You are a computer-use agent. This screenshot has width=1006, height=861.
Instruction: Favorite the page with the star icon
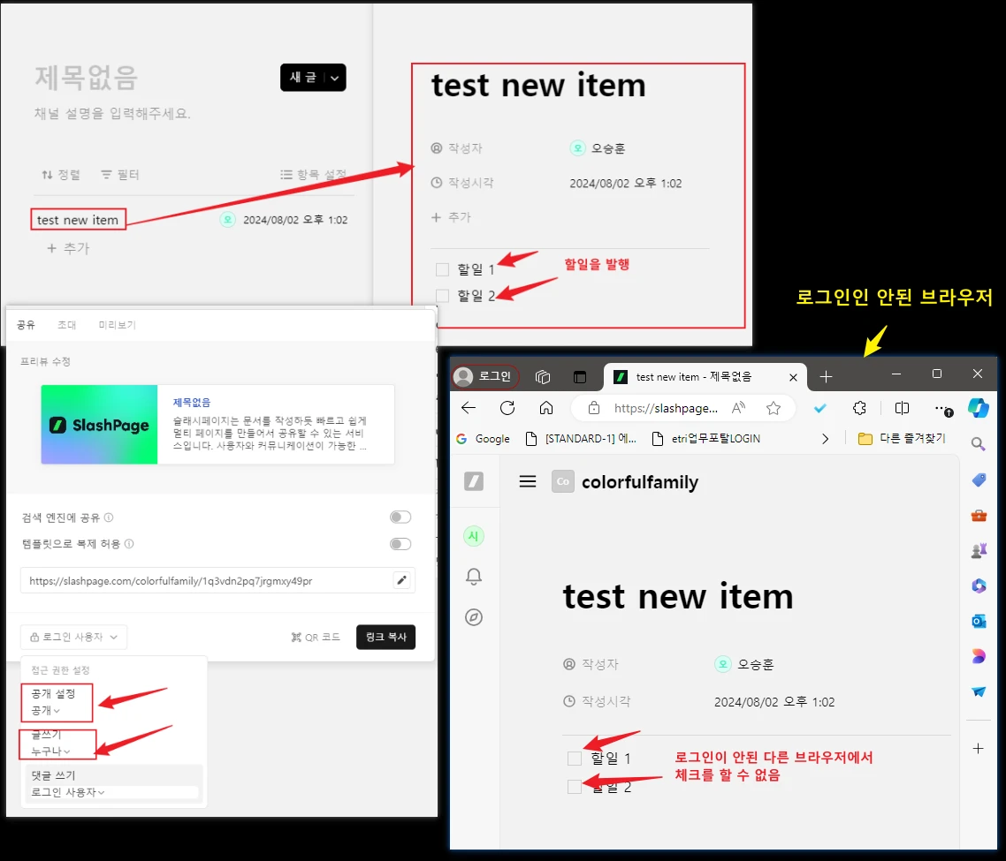(774, 408)
